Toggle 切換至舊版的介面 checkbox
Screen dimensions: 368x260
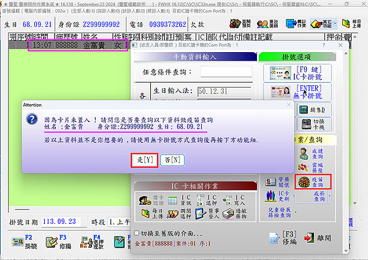point(136,233)
